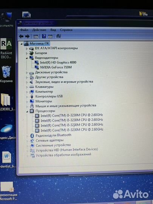Expand Другие устройства node
The width and height of the screenshot is (153, 204).
click(27, 77)
